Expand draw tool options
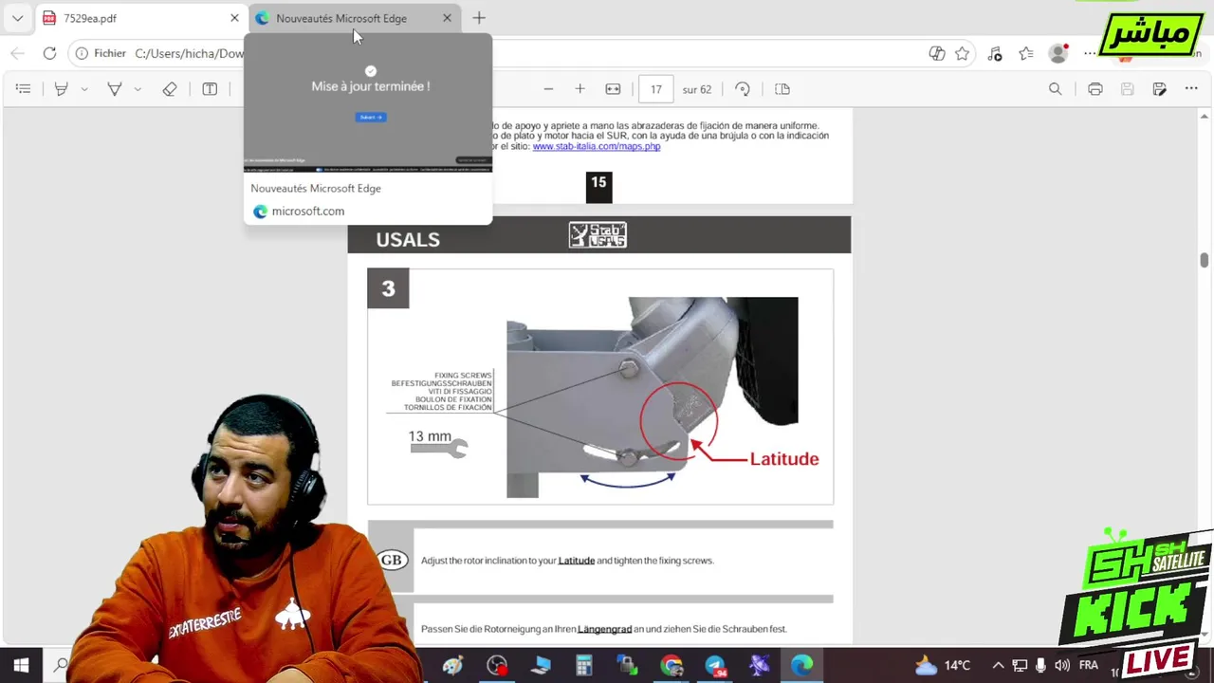The image size is (1214, 683). (x=138, y=89)
